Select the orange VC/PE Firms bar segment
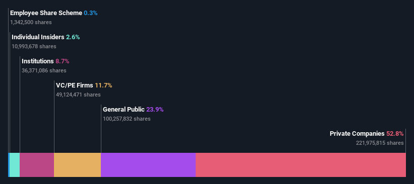The width and height of the screenshot is (414, 184). 77,165
